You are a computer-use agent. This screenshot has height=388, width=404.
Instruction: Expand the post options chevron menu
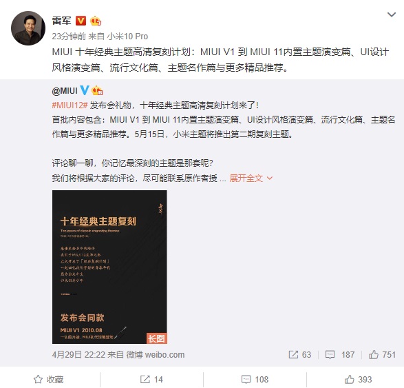click(392, 14)
